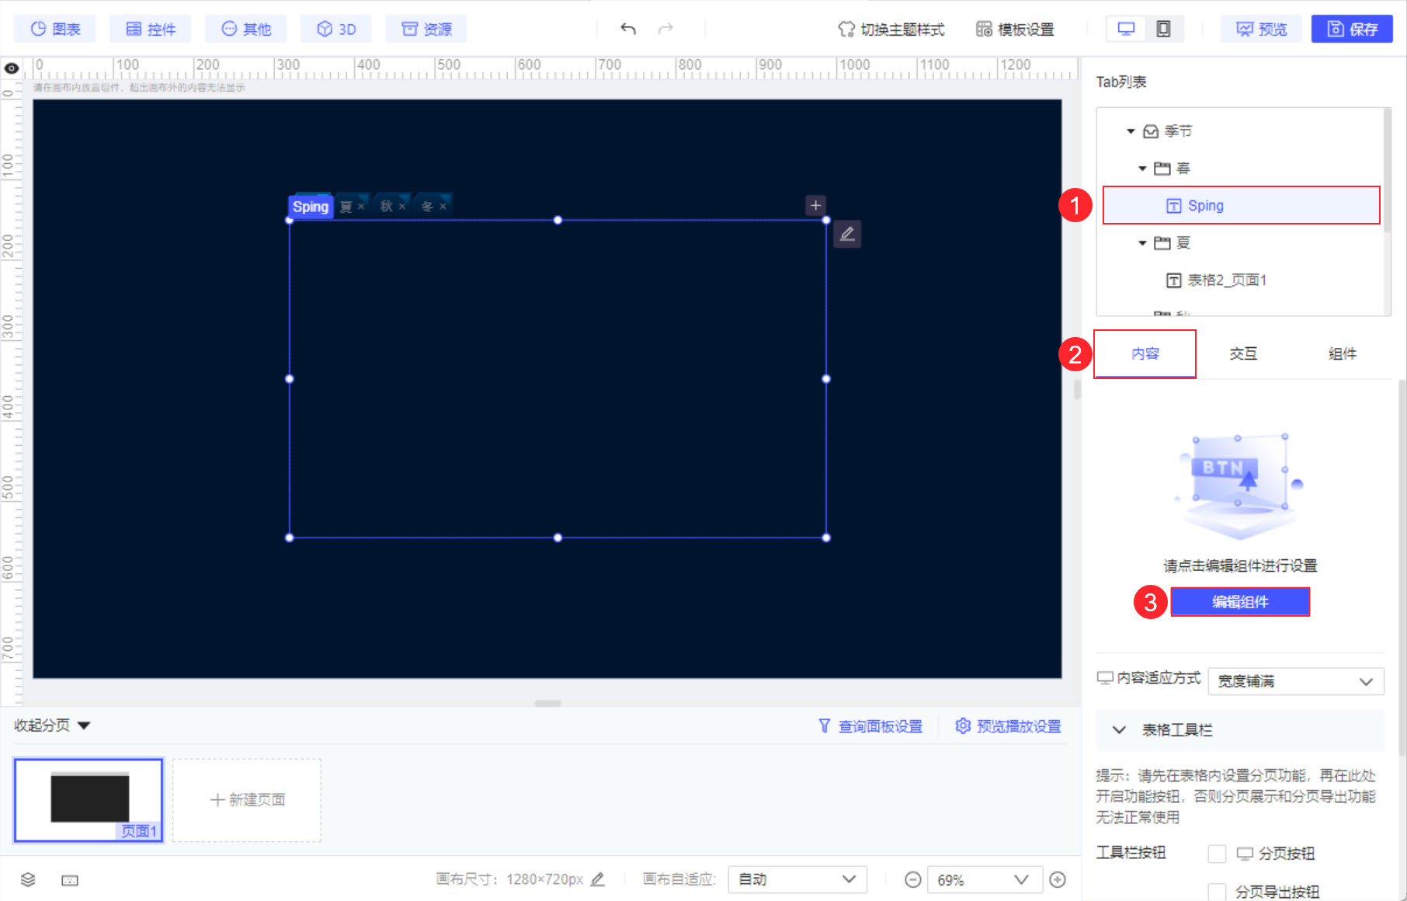Viewport: 1407px width, 901px height.
Task: Switch to desktop layout view
Action: click(1126, 29)
